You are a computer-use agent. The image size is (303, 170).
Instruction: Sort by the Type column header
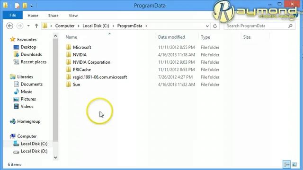205,37
